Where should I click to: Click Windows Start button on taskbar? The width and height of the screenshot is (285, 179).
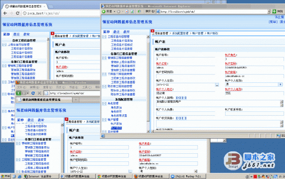tap(5, 176)
